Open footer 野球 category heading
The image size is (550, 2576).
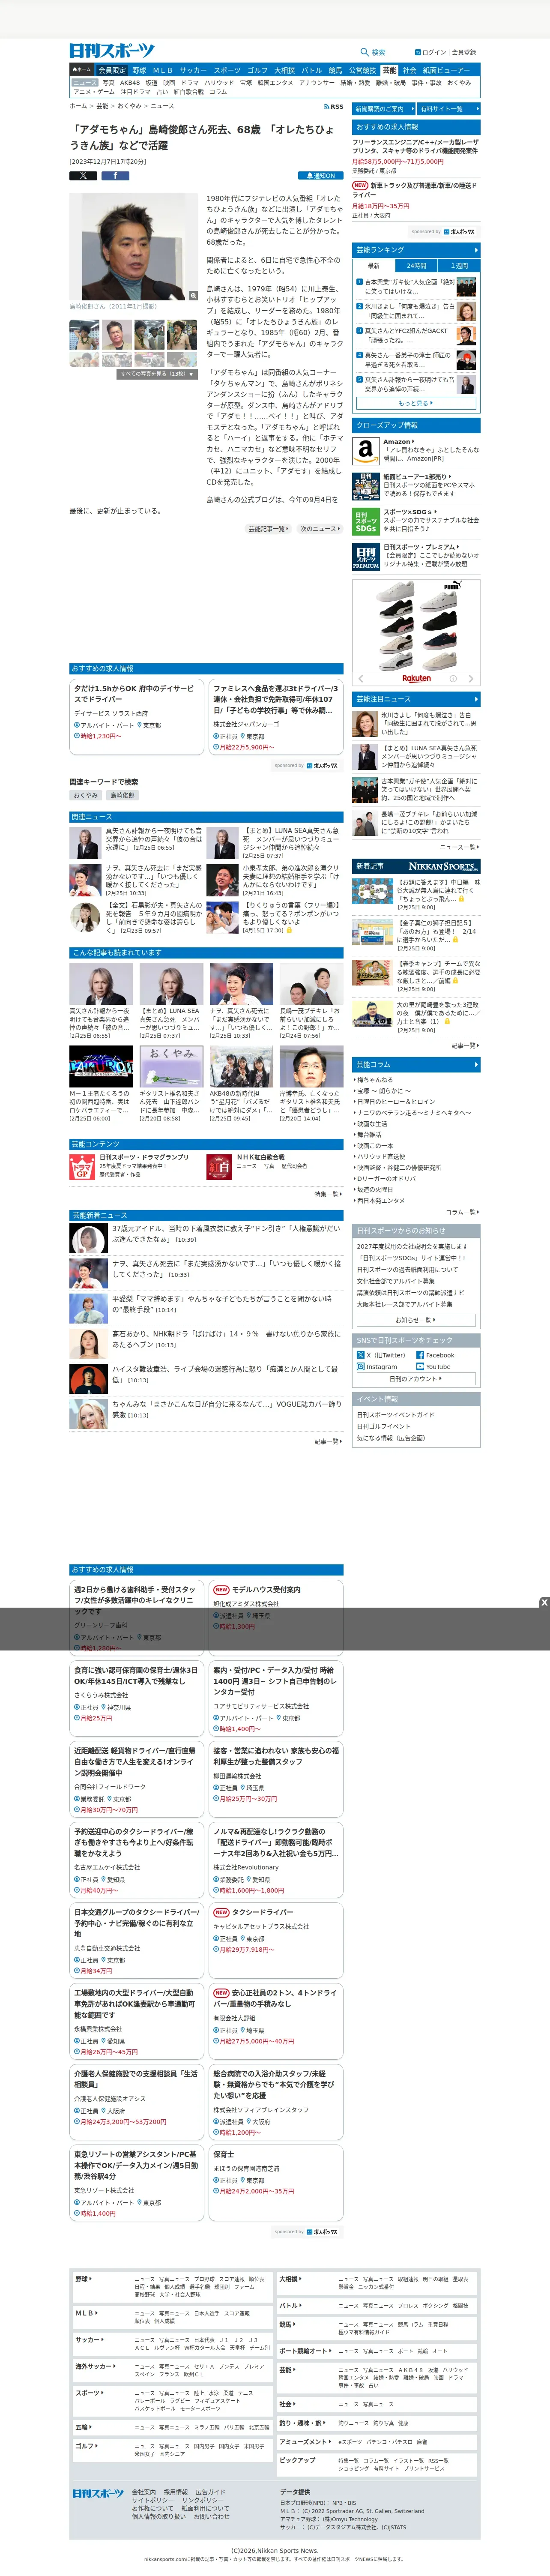click(x=83, y=2279)
